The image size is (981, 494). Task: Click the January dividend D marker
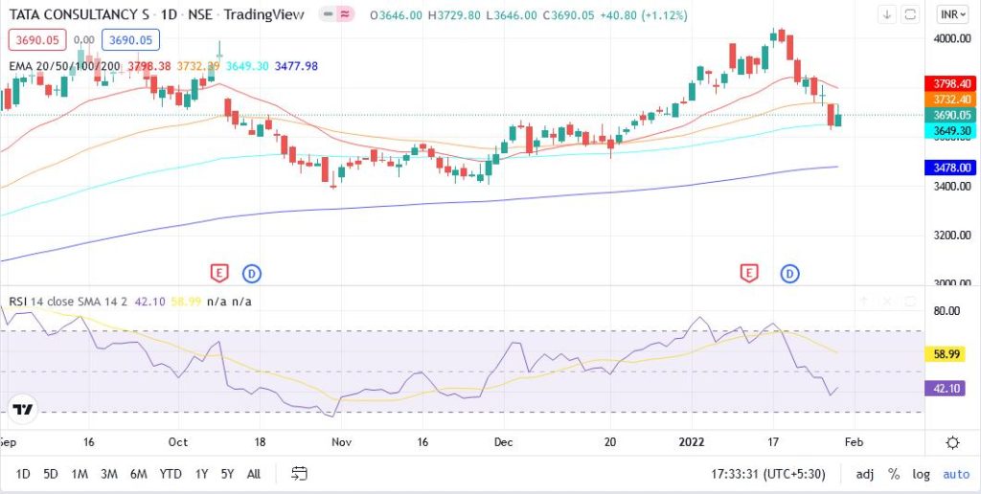(x=789, y=274)
